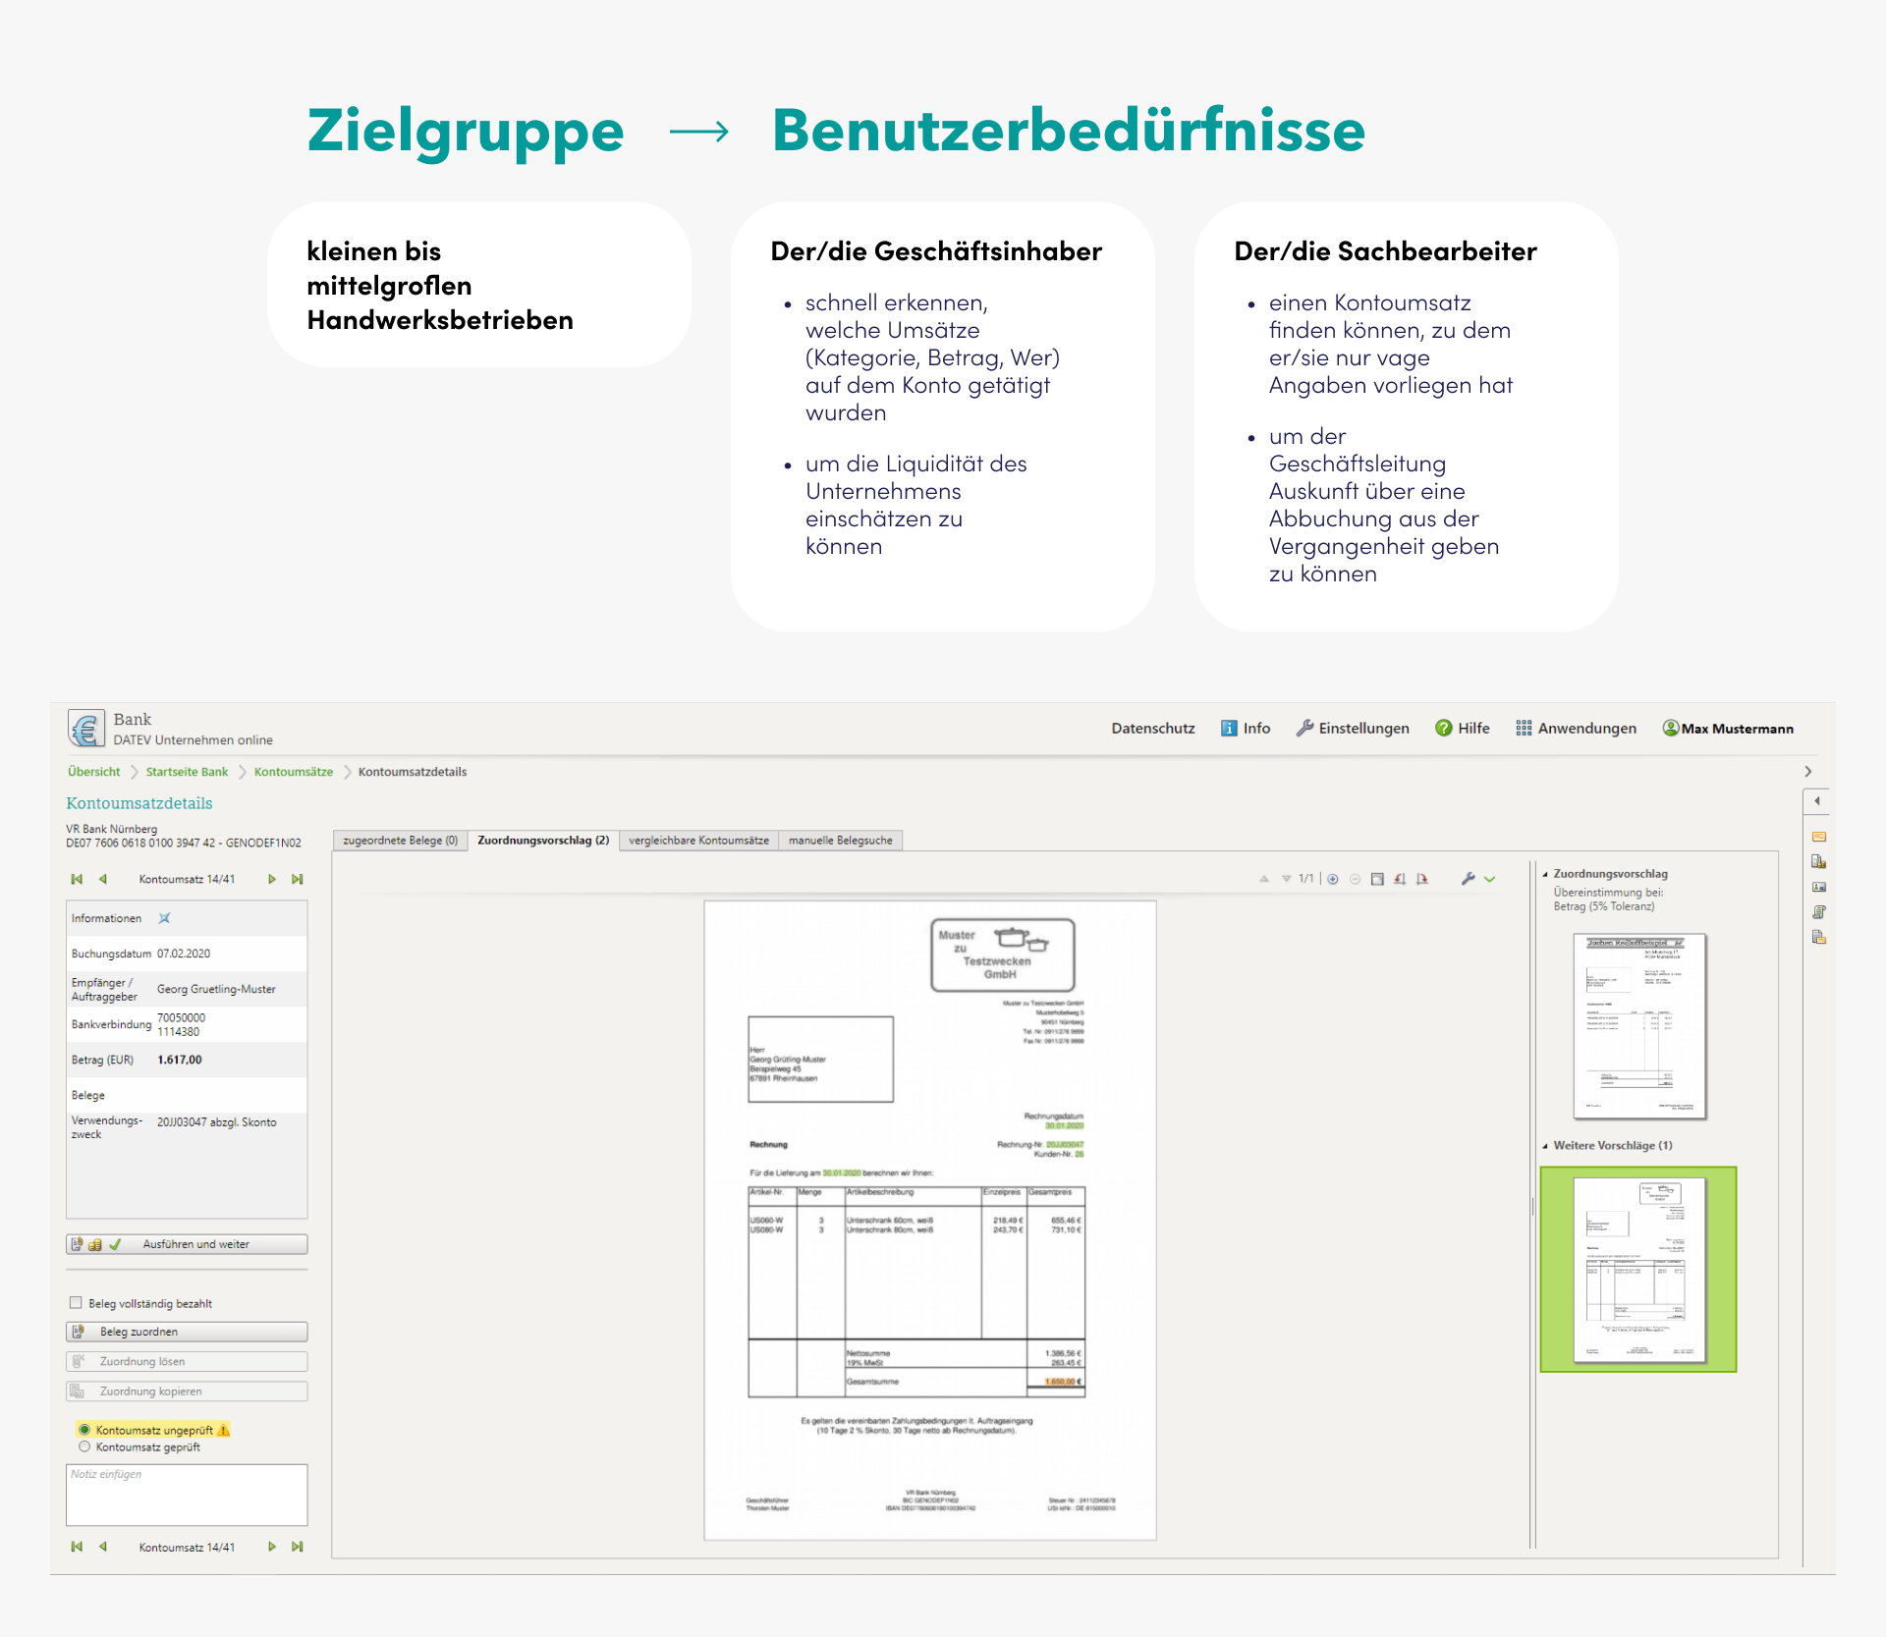
Task: Open the manuelle Belegsuche tab
Action: [840, 841]
